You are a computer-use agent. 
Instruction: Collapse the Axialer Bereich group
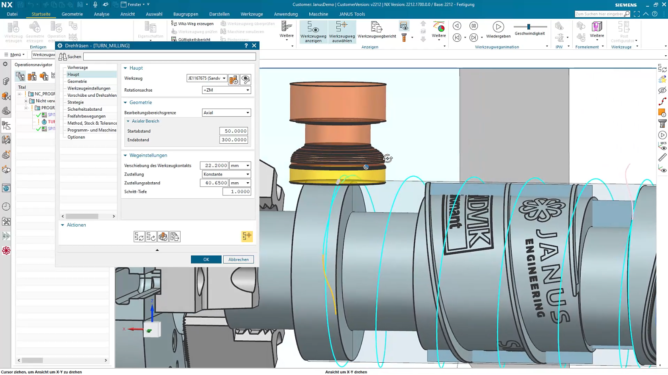pyautogui.click(x=128, y=121)
